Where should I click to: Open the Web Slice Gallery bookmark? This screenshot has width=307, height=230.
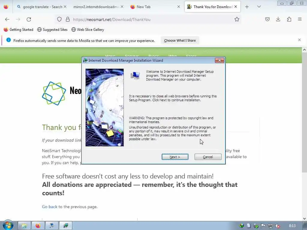pos(88,30)
